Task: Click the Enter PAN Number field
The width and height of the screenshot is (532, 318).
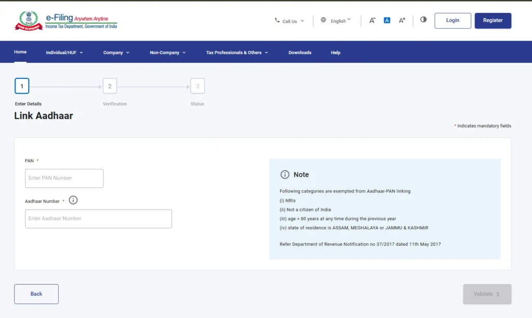Action: tap(64, 178)
